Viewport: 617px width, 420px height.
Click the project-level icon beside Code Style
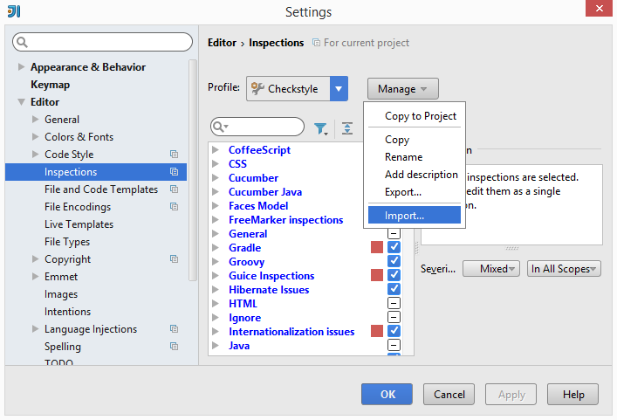[x=174, y=155]
